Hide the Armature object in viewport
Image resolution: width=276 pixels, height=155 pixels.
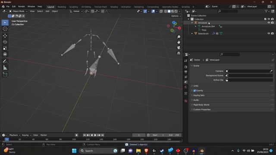(x=269, y=23)
